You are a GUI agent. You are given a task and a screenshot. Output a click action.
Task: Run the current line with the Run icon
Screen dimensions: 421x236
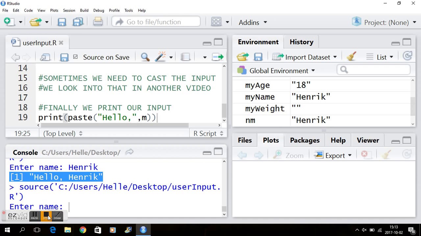(x=218, y=57)
